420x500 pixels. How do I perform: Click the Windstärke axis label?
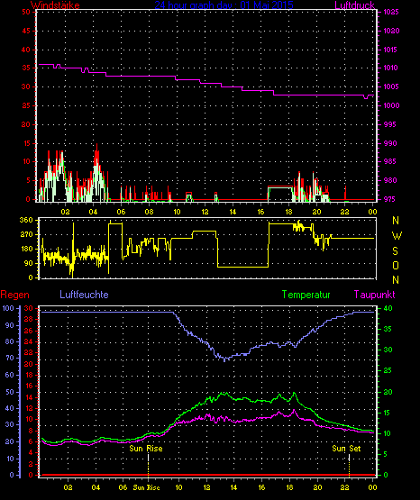[x=55, y=5]
